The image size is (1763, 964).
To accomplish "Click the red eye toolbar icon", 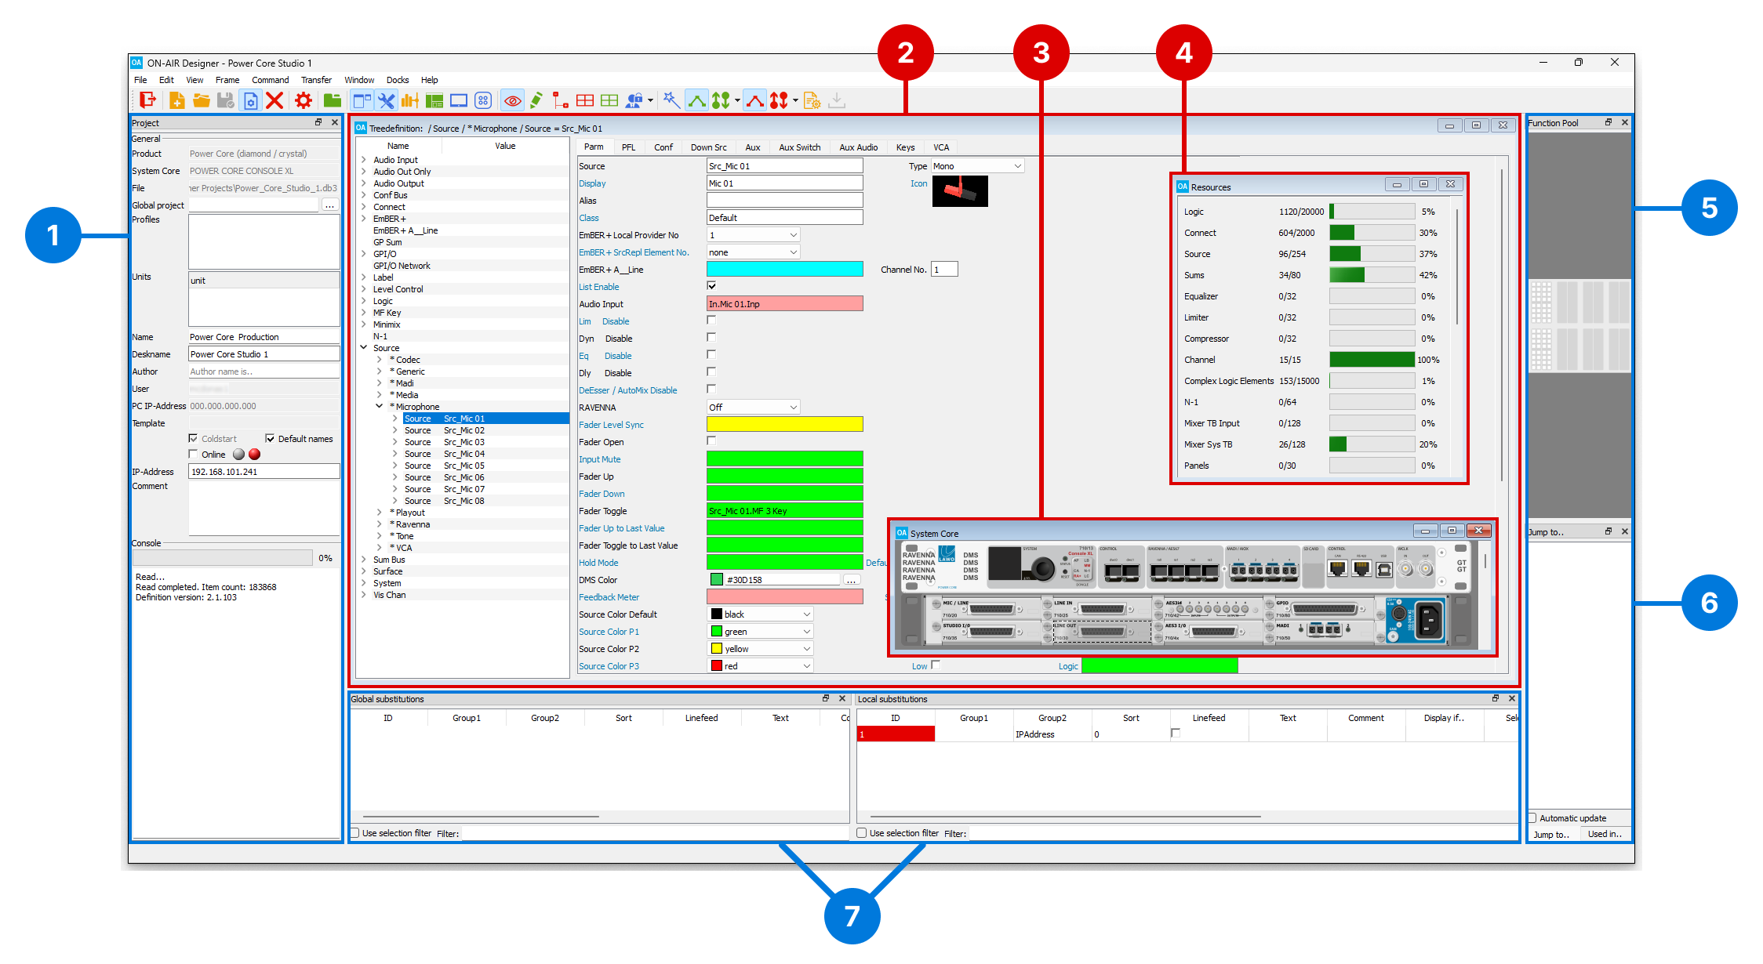I will 512,100.
